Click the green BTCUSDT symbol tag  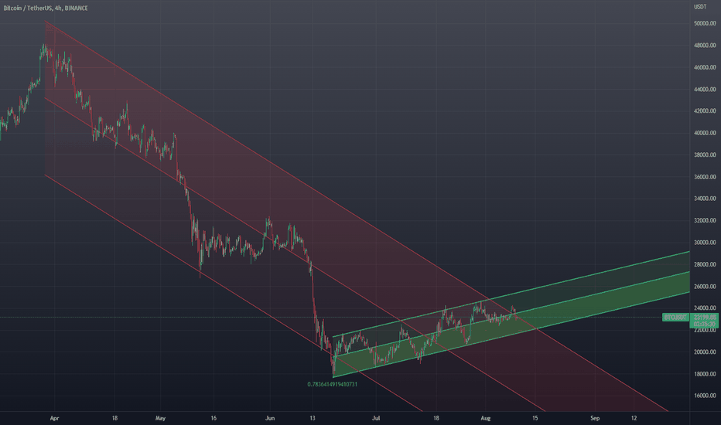(675, 318)
